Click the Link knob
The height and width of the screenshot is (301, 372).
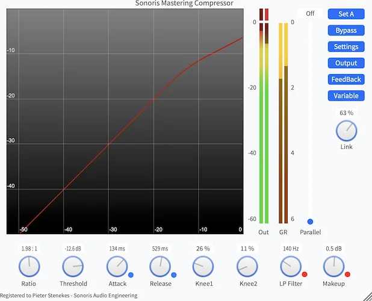click(346, 131)
